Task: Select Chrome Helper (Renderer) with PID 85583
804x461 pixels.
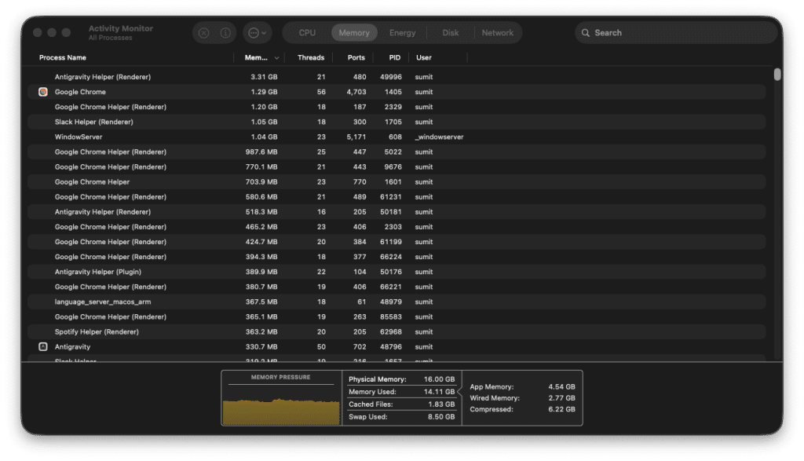Action: tap(397, 317)
